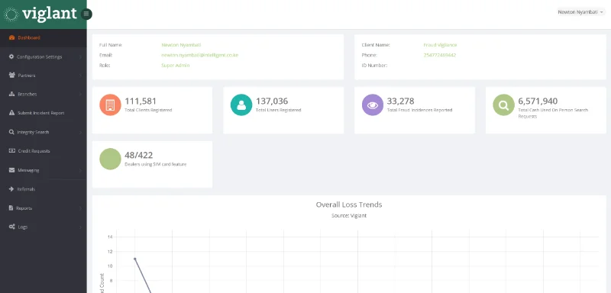Click the Source: Vigilant chart subtitle
The height and width of the screenshot is (293, 611).
pyautogui.click(x=349, y=216)
